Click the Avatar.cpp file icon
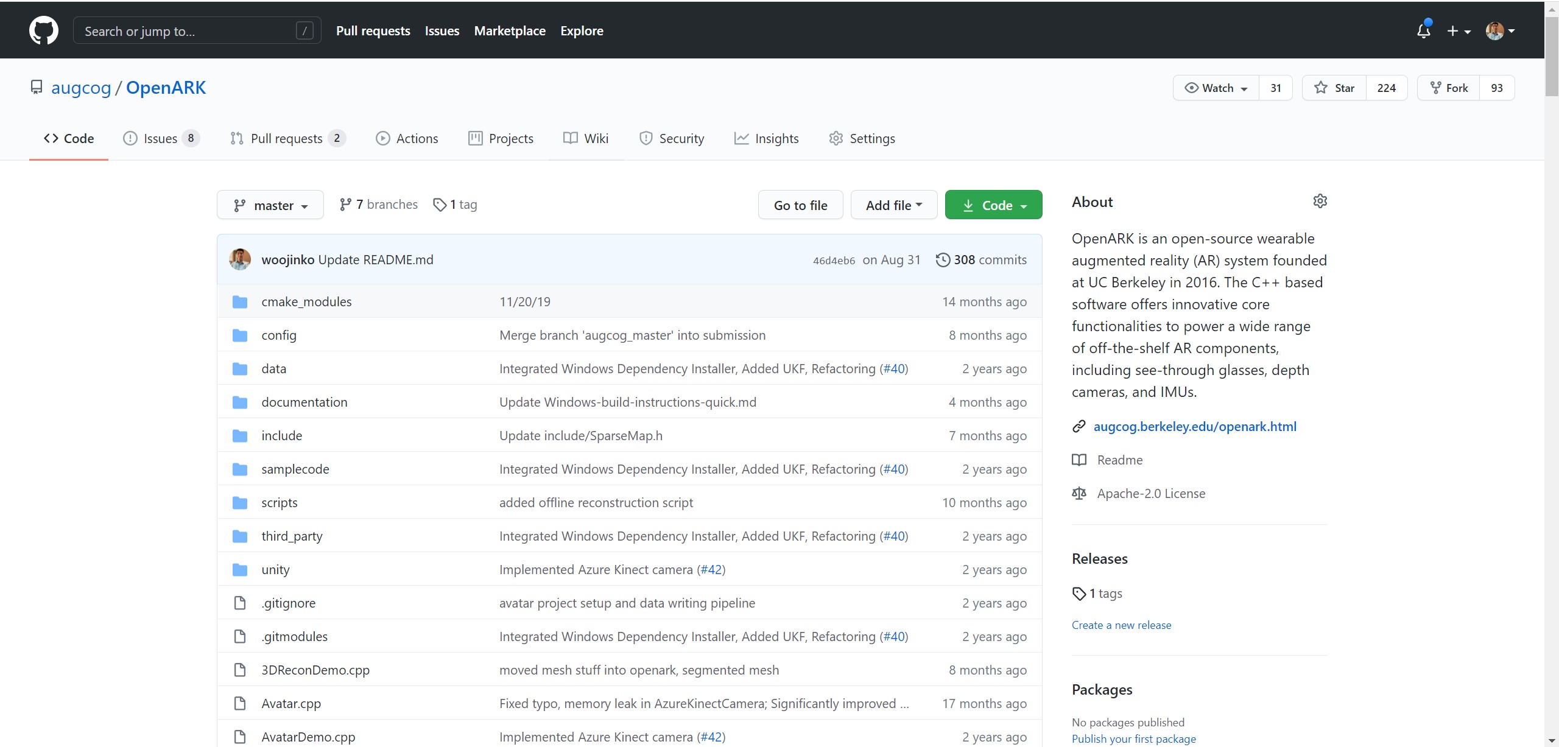Screen dimensions: 1559x747 tap(240, 703)
